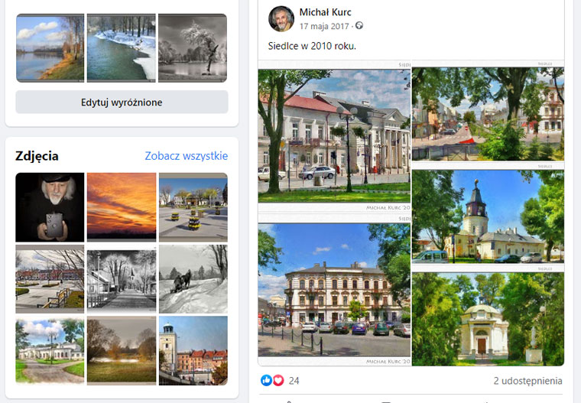Open the 24 reactions count
The image size is (581, 403).
(x=294, y=381)
